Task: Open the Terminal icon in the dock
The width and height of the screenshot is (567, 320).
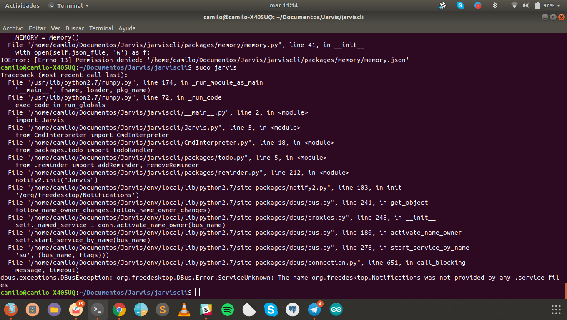Action: (97, 310)
